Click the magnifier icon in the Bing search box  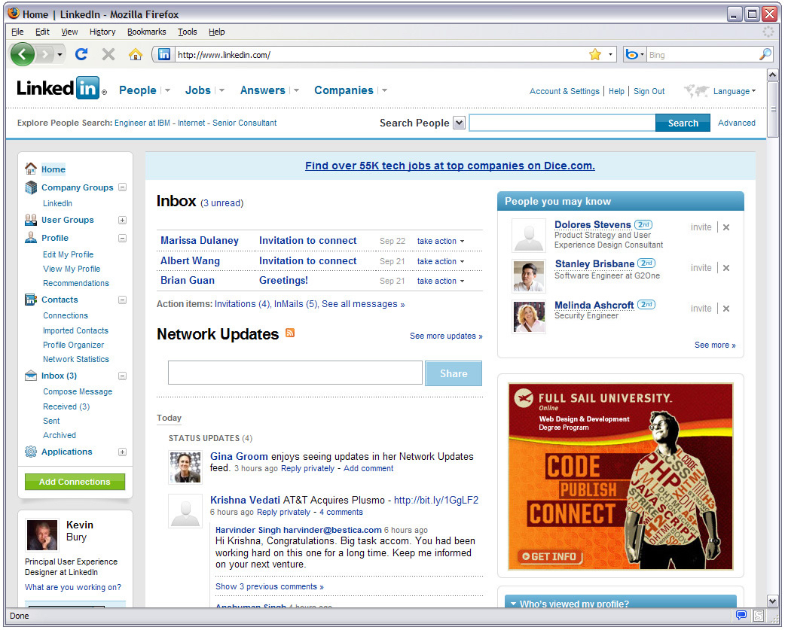pyautogui.click(x=765, y=54)
